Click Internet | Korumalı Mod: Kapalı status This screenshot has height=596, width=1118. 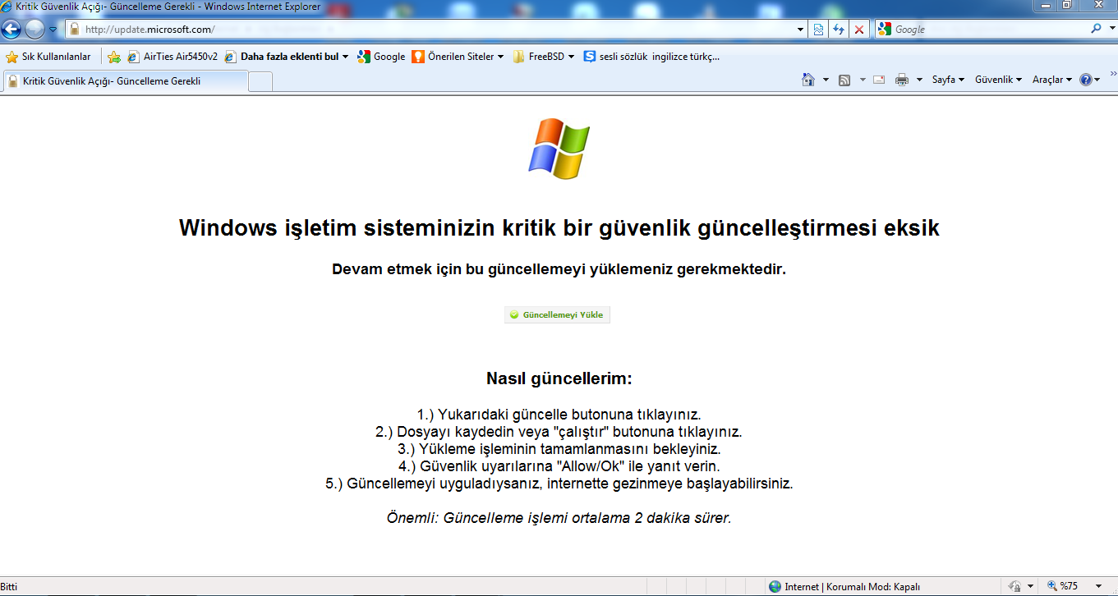tap(852, 586)
